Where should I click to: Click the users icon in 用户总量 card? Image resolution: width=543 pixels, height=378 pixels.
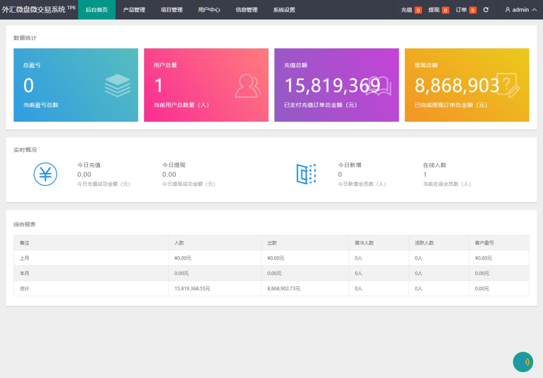(248, 86)
